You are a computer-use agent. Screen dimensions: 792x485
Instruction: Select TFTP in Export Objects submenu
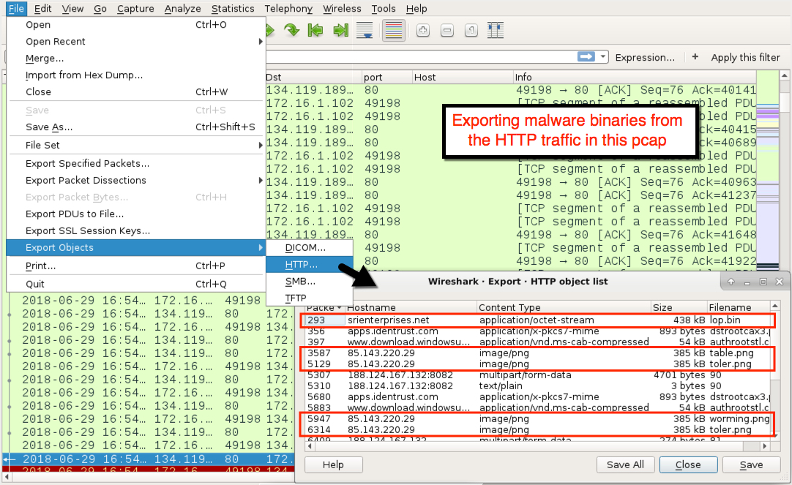[309, 298]
